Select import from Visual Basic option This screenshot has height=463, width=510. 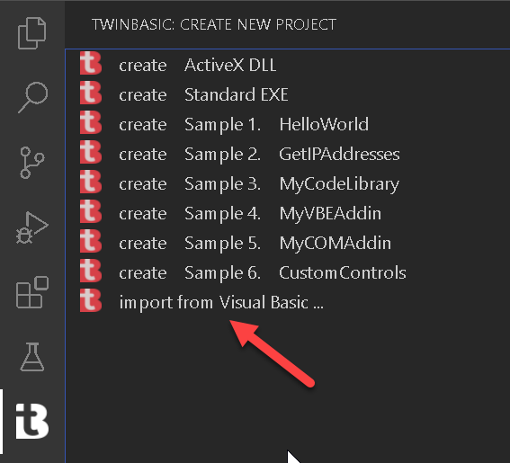[x=288, y=302]
